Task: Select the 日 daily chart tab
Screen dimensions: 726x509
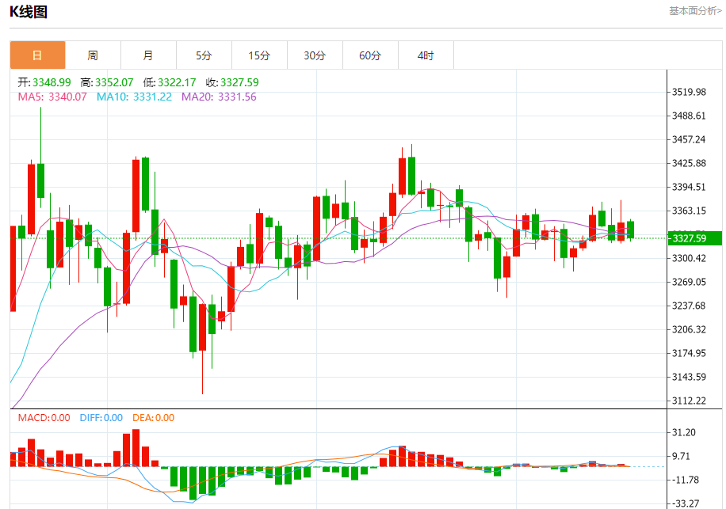Action: [x=37, y=55]
